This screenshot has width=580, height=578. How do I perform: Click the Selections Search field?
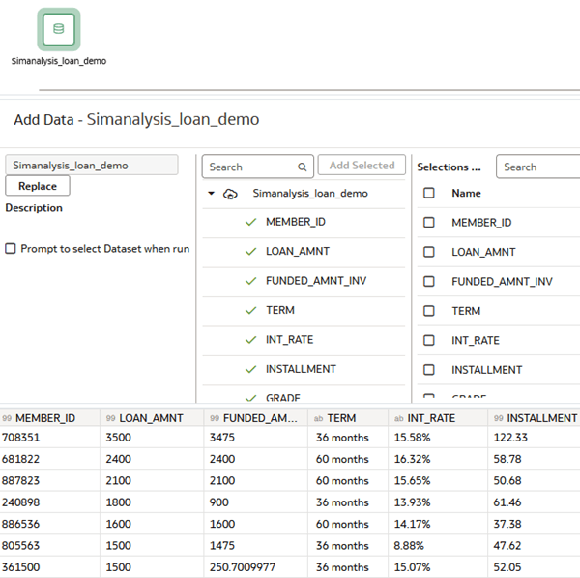[538, 167]
